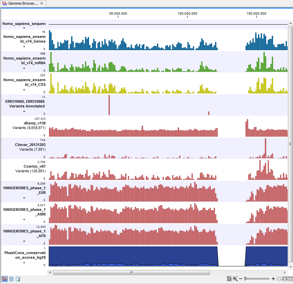Click the horizontal scrollbar right arrow

(x=285, y=272)
